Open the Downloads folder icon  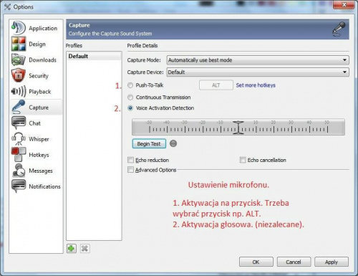[19, 60]
